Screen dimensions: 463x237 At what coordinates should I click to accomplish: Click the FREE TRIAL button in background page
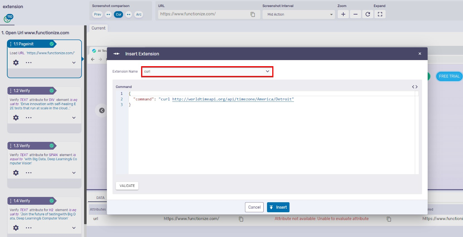[449, 76]
